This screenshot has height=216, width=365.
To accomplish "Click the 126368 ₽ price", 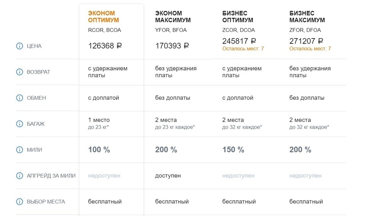I will click(105, 46).
